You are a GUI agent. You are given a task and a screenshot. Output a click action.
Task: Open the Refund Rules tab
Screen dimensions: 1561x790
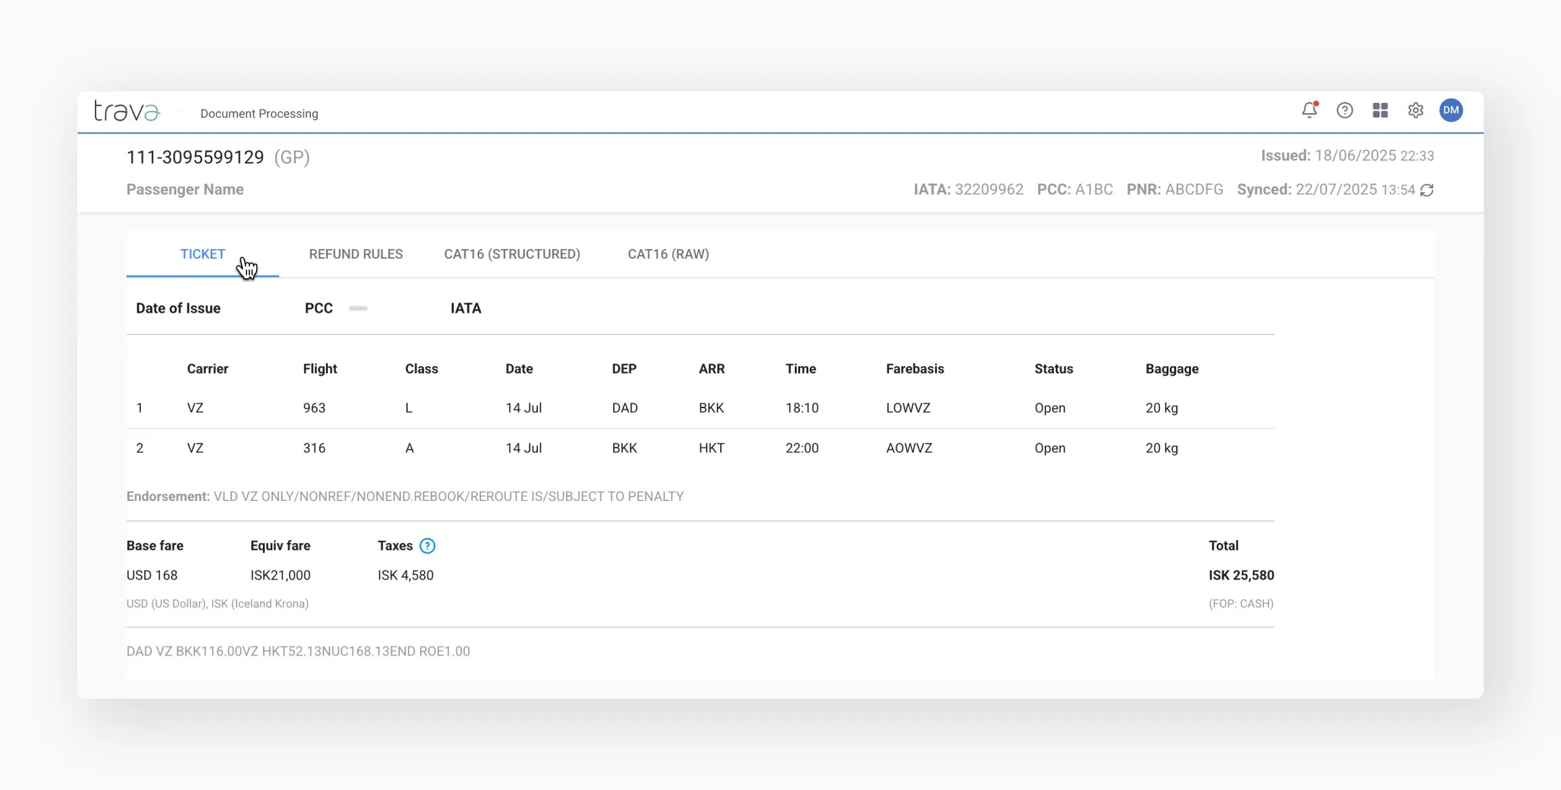tap(356, 254)
